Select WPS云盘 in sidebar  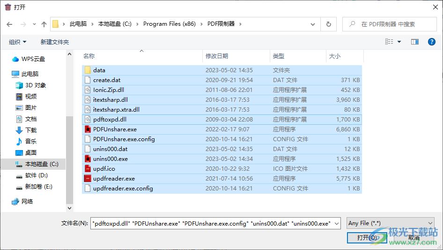coord(28,59)
